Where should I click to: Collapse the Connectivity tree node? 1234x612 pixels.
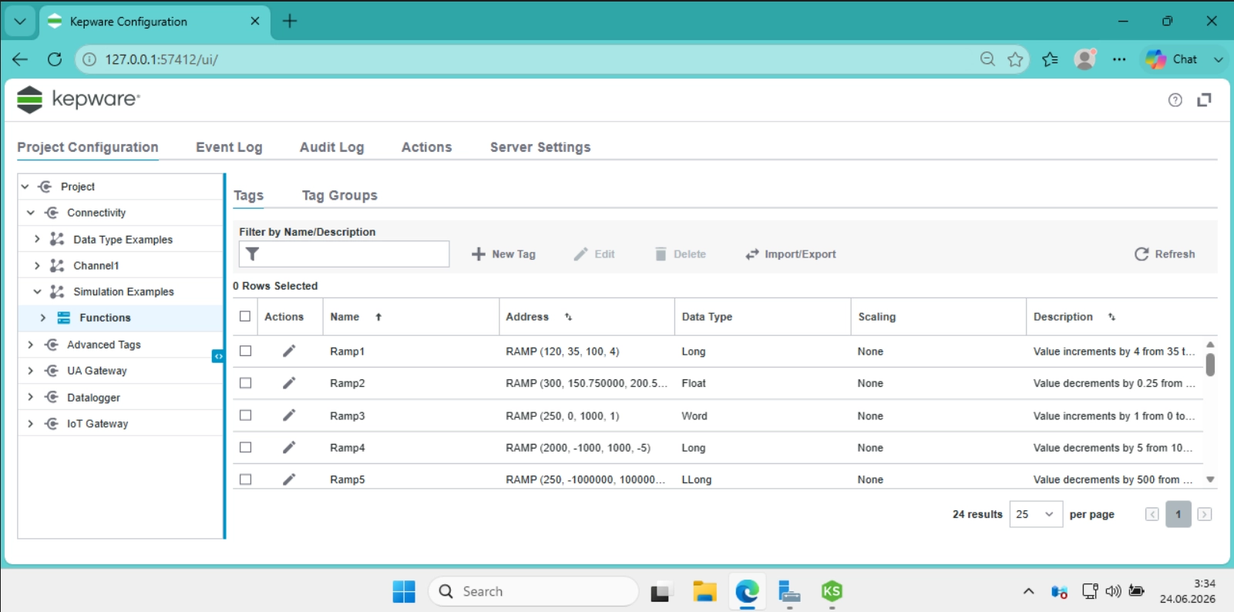pos(31,213)
